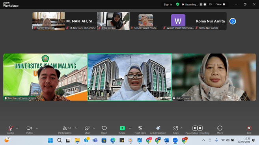This screenshot has height=145, width=259.
Task: Open Task View on the taskbar
Action: point(68,140)
